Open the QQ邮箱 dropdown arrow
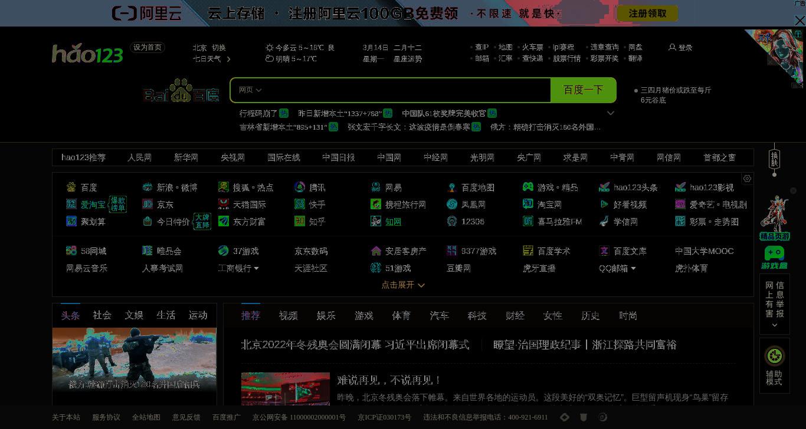 [x=633, y=268]
